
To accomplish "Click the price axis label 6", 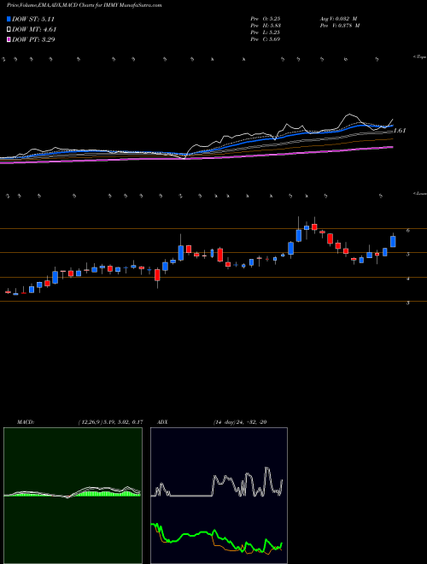I will coord(408,231).
